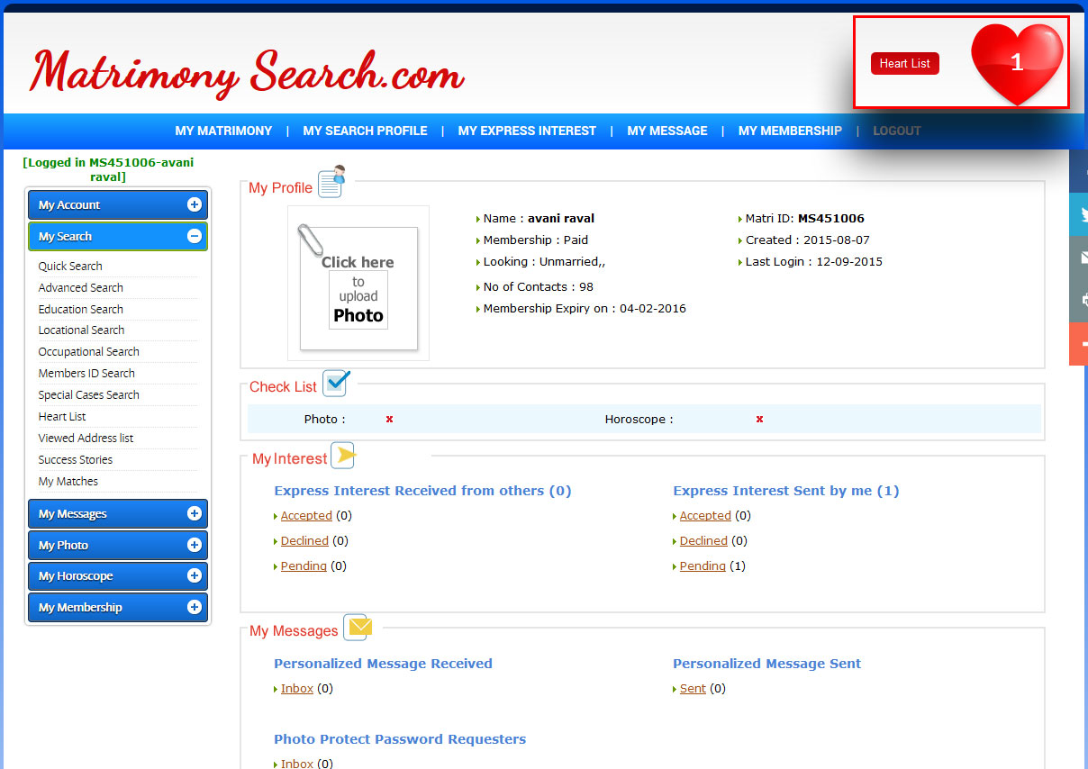The height and width of the screenshot is (769, 1088).
Task: Click the Check List checkmark icon
Action: [335, 383]
